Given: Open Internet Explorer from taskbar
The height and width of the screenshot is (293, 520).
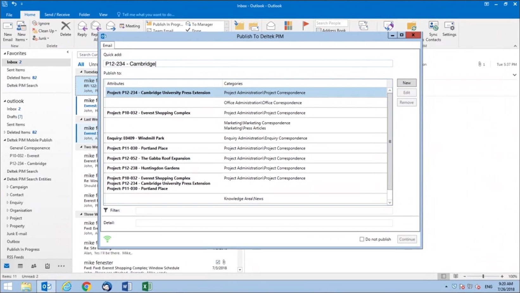Looking at the screenshot, I should (x=67, y=286).
